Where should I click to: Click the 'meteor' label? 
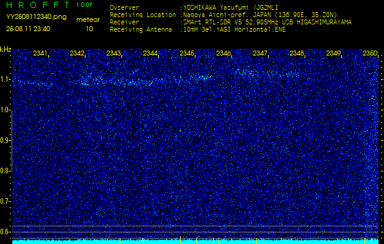tap(88, 20)
